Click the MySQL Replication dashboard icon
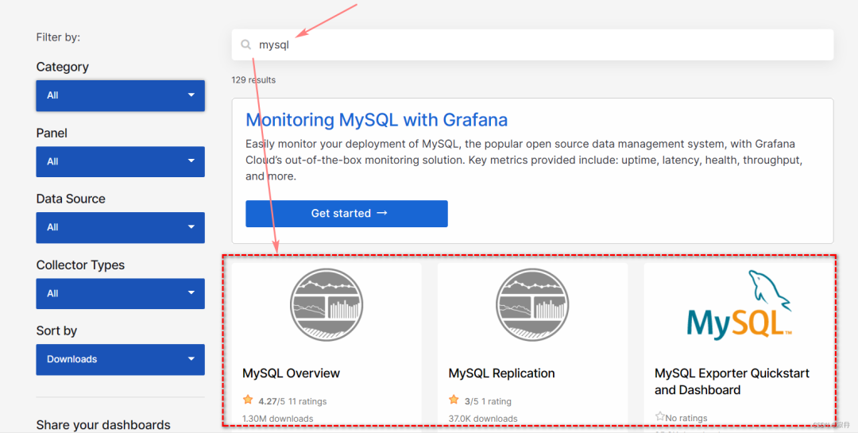Image resolution: width=858 pixels, height=433 pixels. pyautogui.click(x=532, y=305)
